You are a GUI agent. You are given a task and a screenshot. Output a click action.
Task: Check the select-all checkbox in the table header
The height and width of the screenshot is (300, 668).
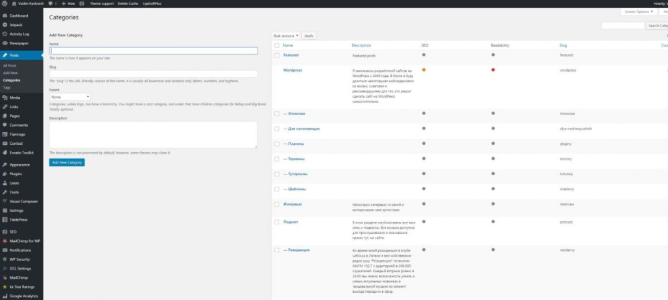click(277, 46)
